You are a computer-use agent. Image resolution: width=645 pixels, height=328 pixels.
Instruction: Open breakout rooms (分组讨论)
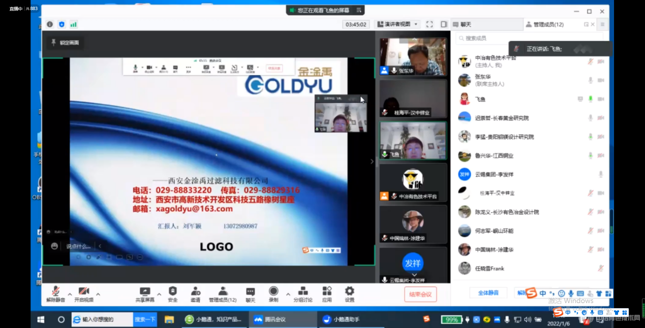click(303, 291)
